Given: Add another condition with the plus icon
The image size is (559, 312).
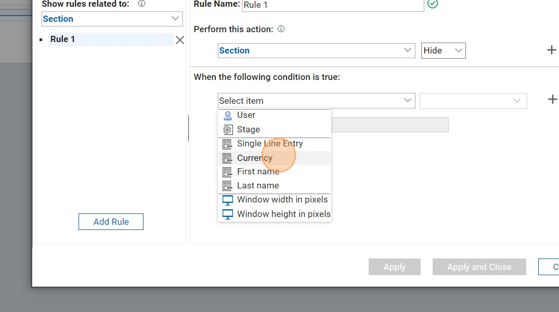Looking at the screenshot, I should (552, 100).
